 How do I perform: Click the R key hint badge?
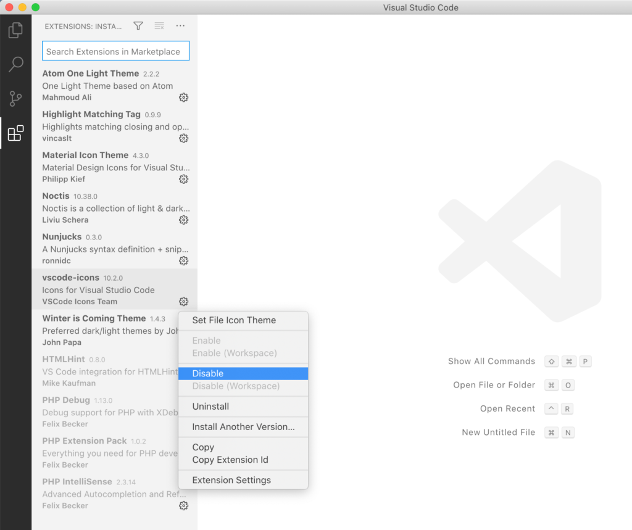coord(567,408)
